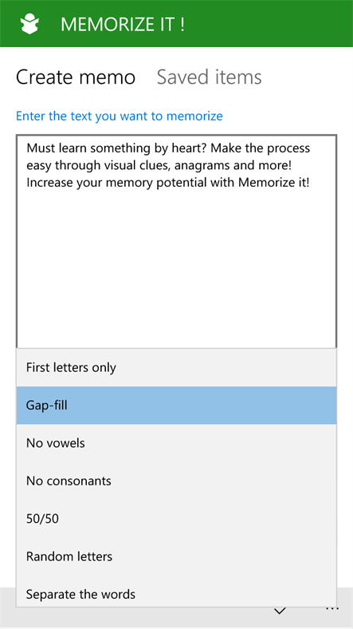Pick the No vowels mode
Viewport: 353px width, 629px height.
[x=176, y=443]
